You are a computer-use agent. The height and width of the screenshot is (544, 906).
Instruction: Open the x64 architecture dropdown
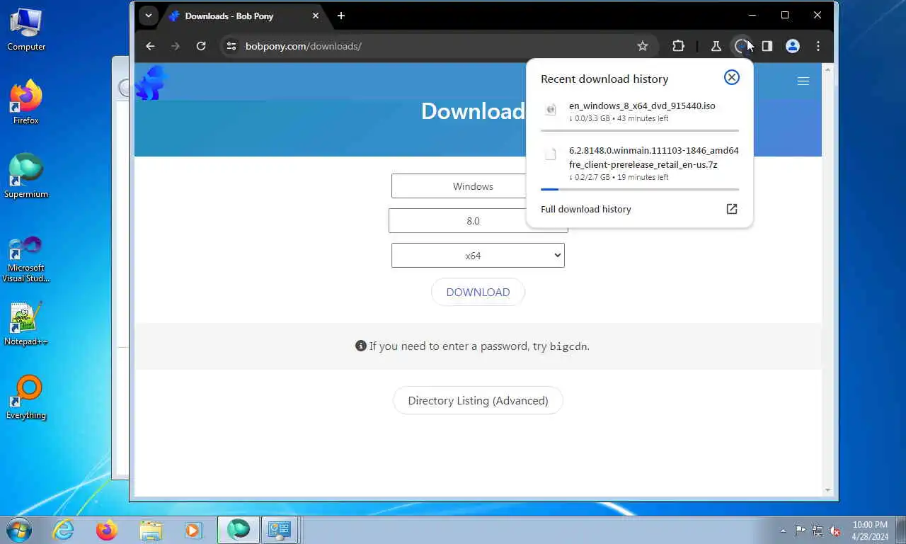click(478, 255)
